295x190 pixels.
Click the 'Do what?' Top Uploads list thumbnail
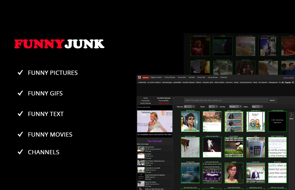pos(141,156)
